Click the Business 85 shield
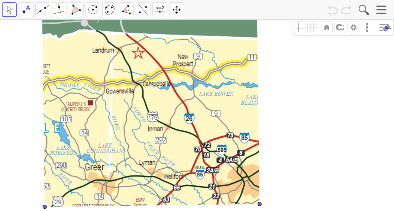Viewport: 394px width, 211px height. click(x=200, y=174)
